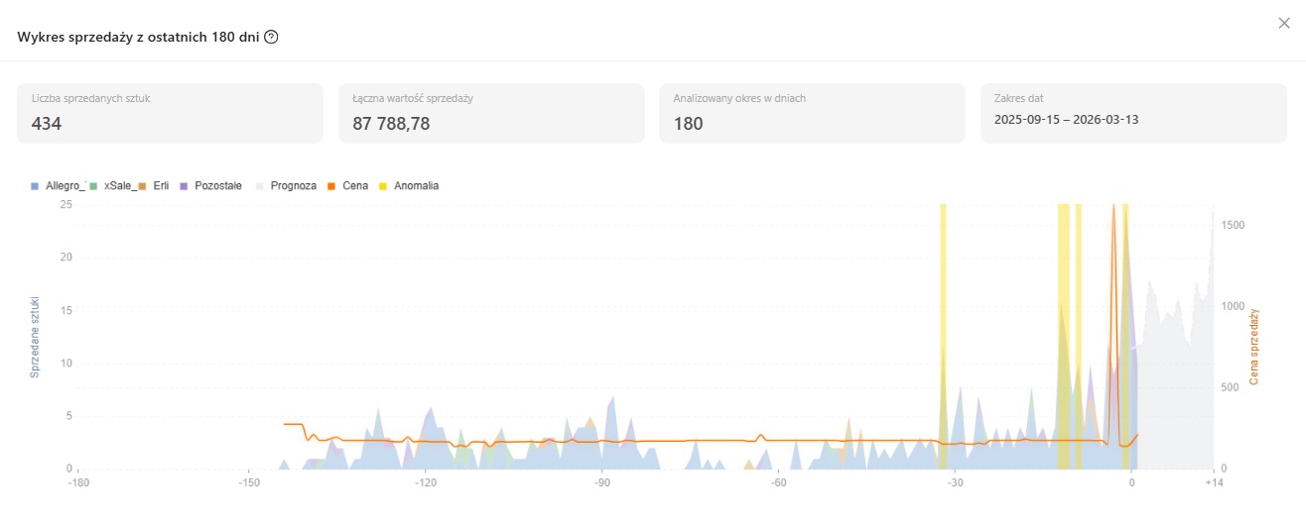This screenshot has height=527, width=1306.
Task: Click the help icon beside the chart title
Action: (x=271, y=37)
